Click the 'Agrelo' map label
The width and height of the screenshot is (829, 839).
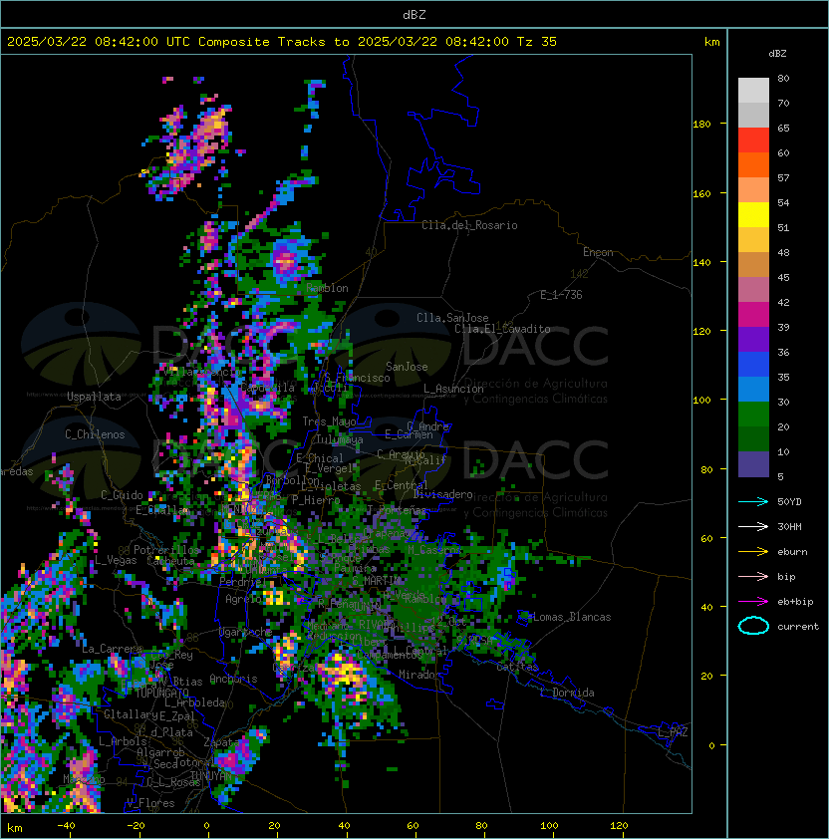243,599
